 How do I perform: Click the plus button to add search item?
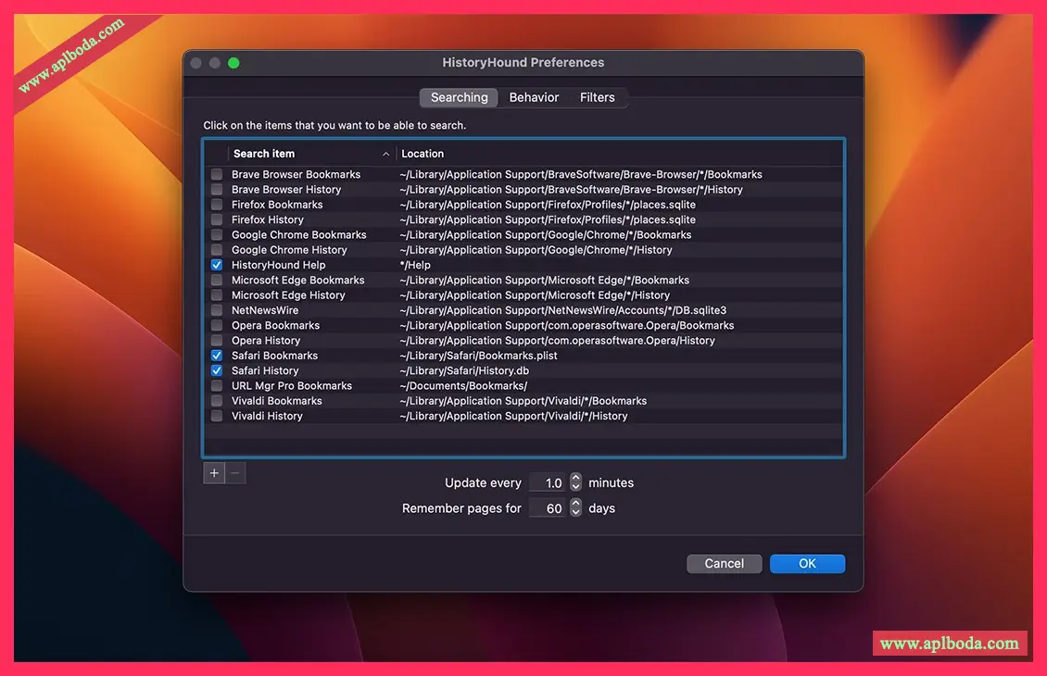coord(214,473)
